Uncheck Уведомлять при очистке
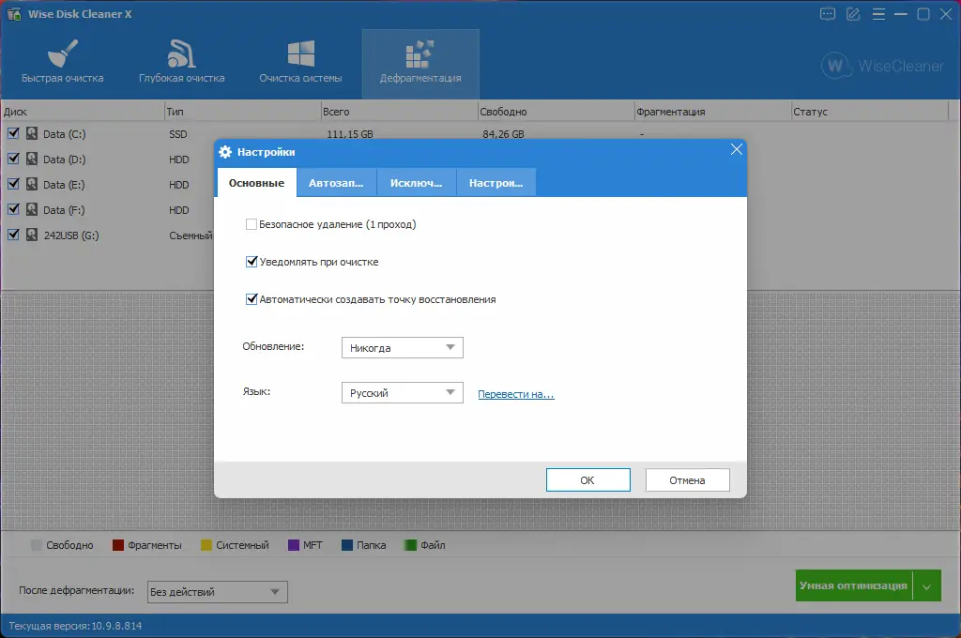The width and height of the screenshot is (961, 638). [252, 262]
